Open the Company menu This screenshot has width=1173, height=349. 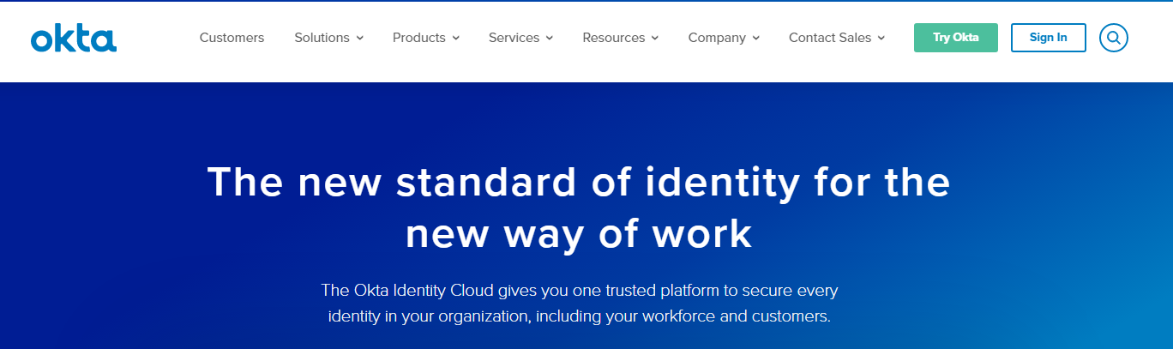coord(717,38)
